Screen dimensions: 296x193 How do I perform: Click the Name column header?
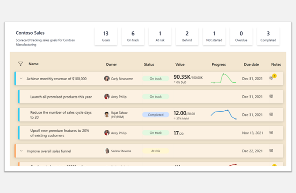34,64
